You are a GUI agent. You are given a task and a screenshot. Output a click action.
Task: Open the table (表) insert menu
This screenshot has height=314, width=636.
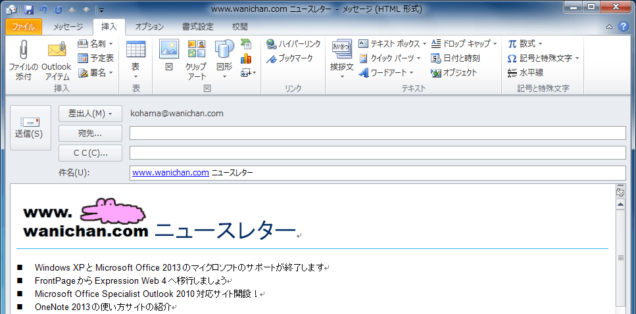[135, 60]
